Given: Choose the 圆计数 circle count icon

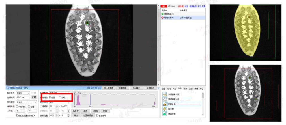Looking at the screenshot, I should 164,109.
